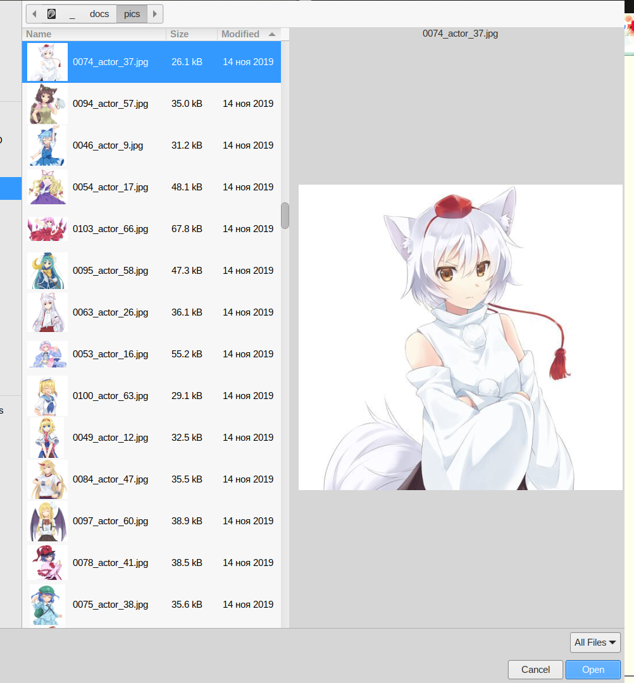
Task: Click the disk root icon in path bar
Action: (x=51, y=14)
